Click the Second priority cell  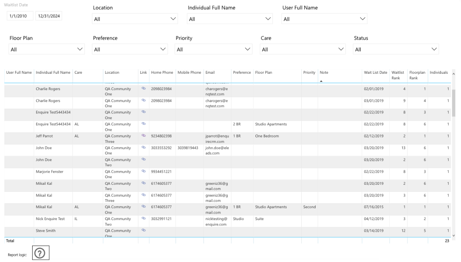tap(309, 207)
